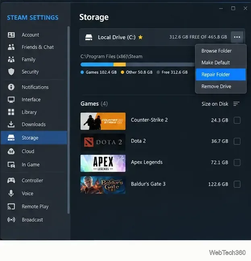Click the Family group icon
Screen dimensions: 251x261
coord(11,59)
